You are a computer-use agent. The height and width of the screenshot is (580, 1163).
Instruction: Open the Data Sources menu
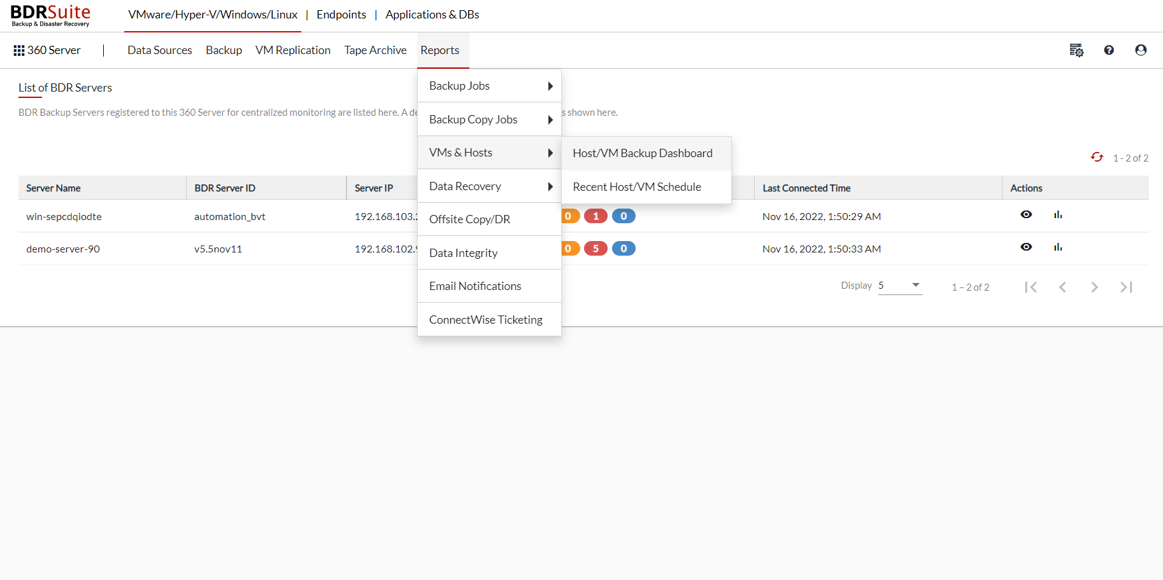coord(160,50)
